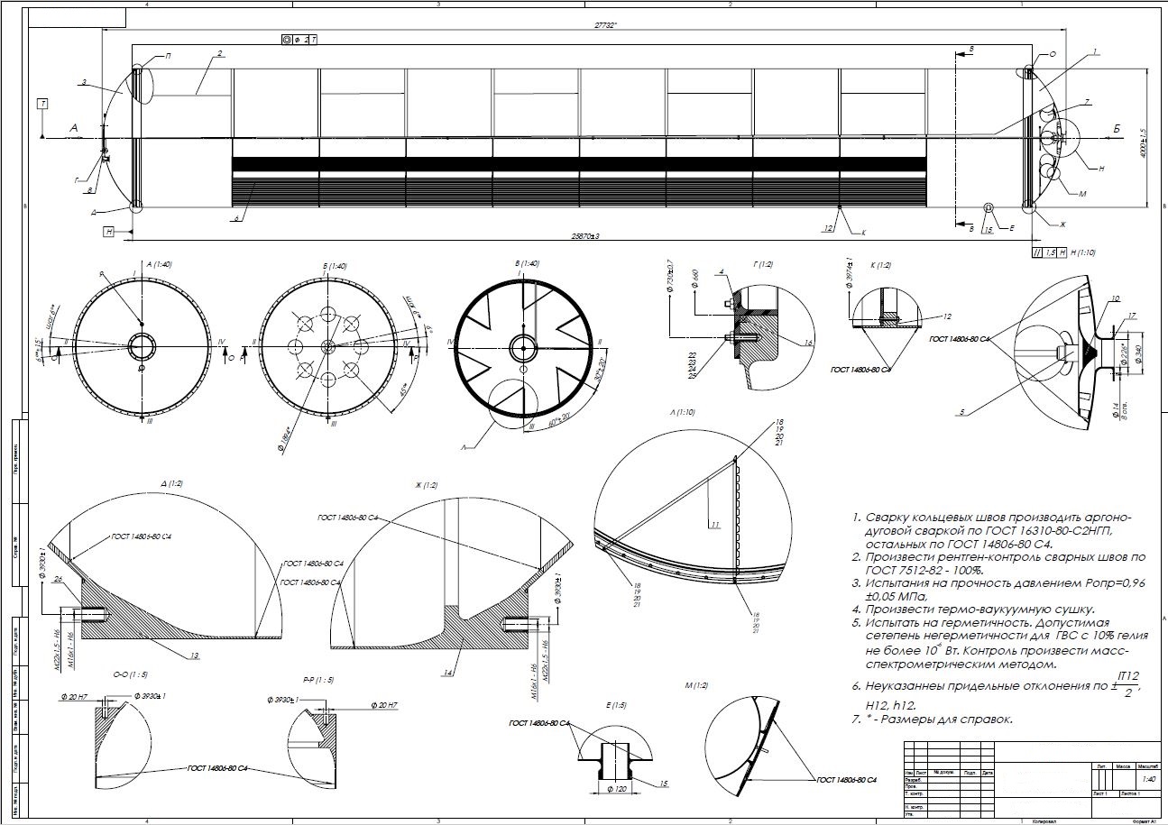Click the "Масштаб" header in the title block
1168x825 pixels.
pyautogui.click(x=1148, y=766)
